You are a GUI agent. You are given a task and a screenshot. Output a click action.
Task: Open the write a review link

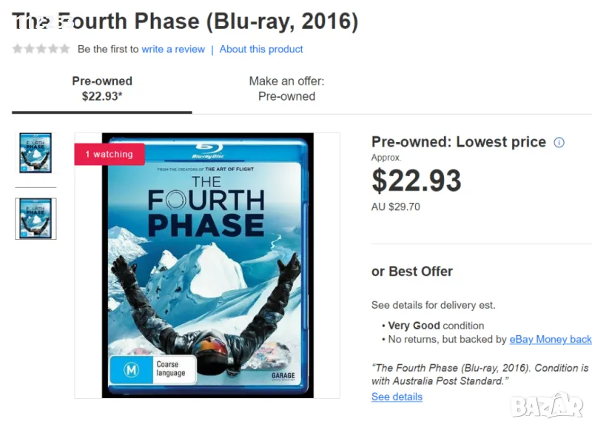click(x=173, y=49)
